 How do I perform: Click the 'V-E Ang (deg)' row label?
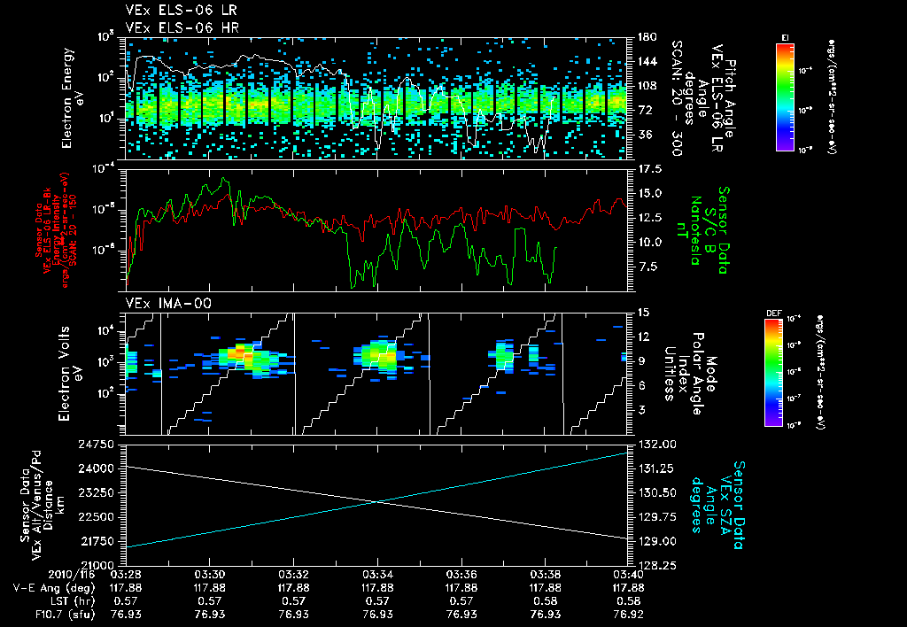point(54,588)
